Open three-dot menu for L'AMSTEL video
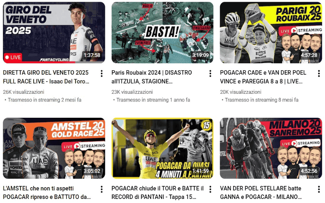The height and width of the screenshot is (203, 325). click(102, 189)
